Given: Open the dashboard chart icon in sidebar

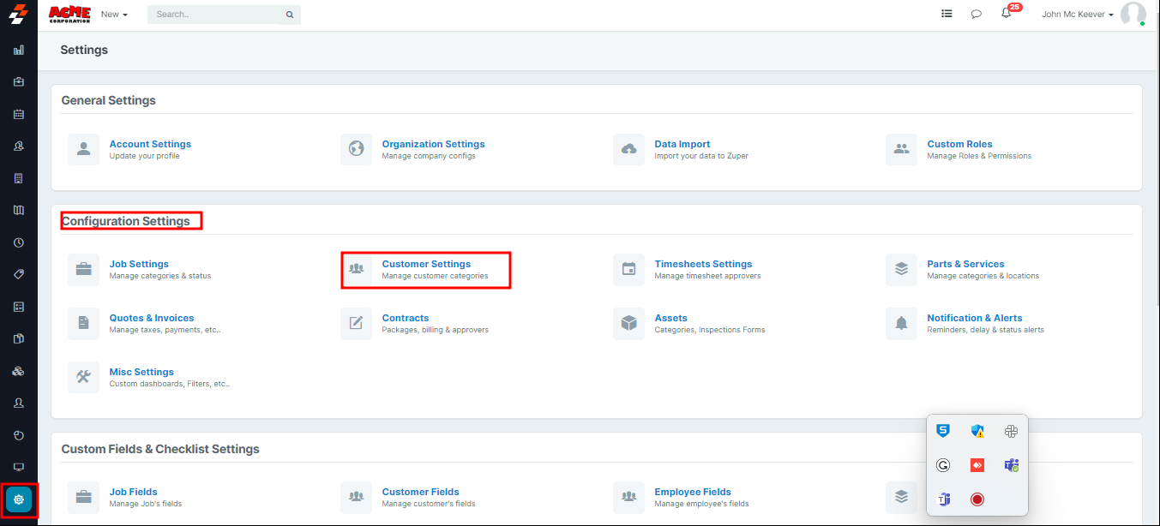Looking at the screenshot, I should (19, 50).
